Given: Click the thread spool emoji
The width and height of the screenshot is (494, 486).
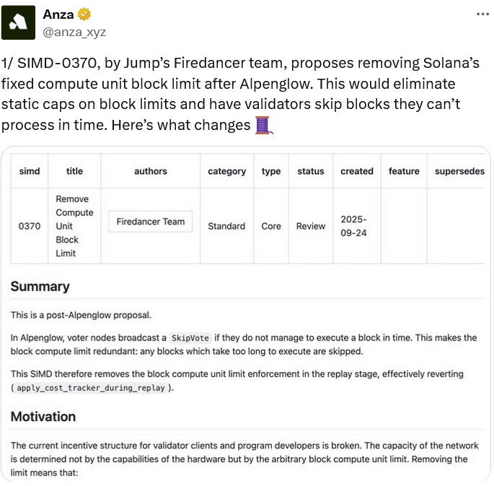Looking at the screenshot, I should pyautogui.click(x=263, y=125).
